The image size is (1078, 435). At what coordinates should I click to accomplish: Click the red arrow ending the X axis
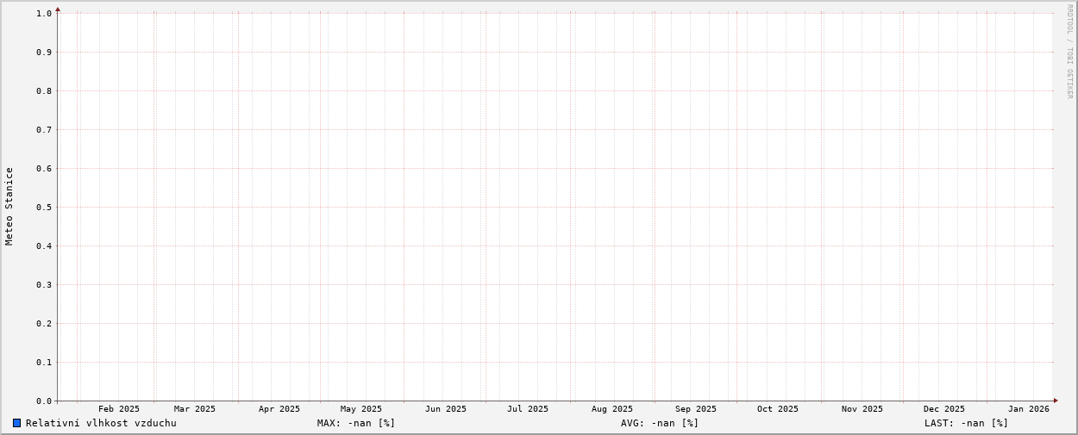click(x=1055, y=401)
